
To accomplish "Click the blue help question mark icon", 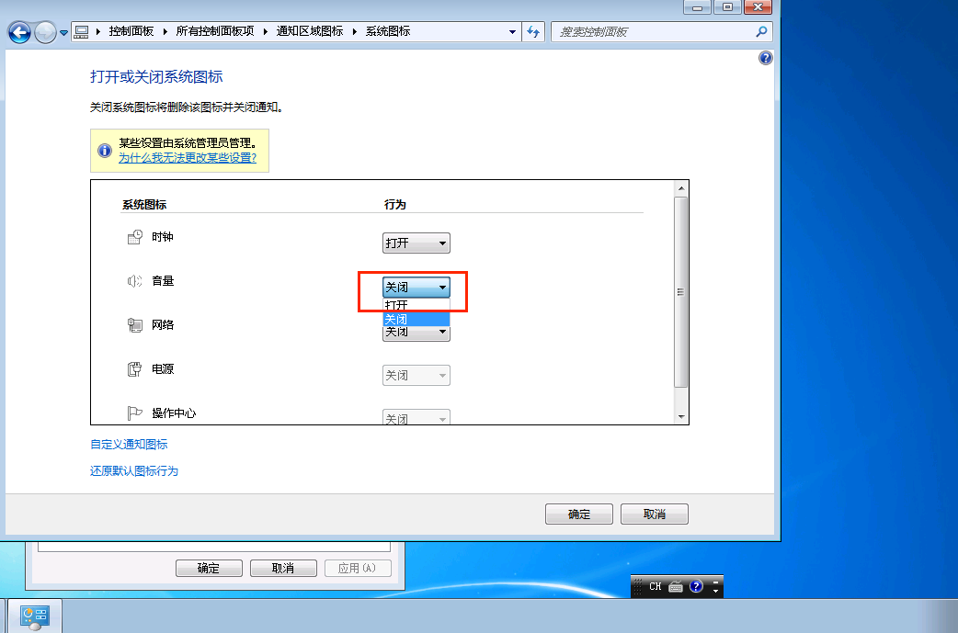I will pyautogui.click(x=765, y=58).
